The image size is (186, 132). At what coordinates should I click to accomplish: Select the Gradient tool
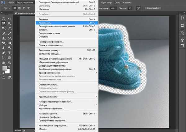tap(10, 43)
